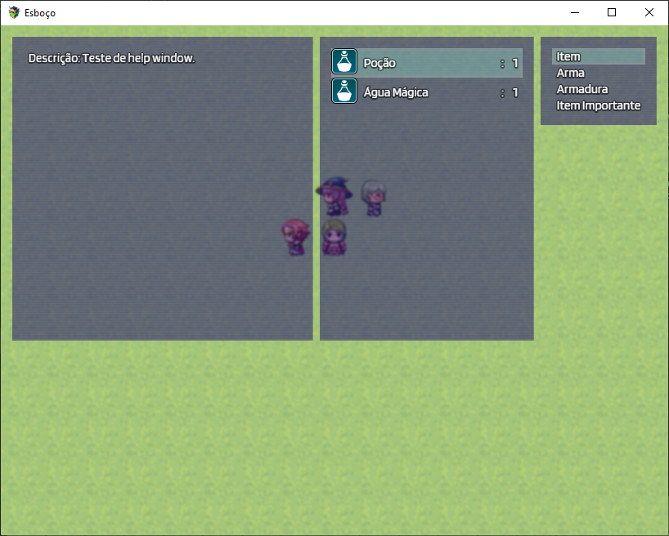The image size is (669, 536).
Task: Click the Água Mágica potion icon
Action: pos(344,91)
